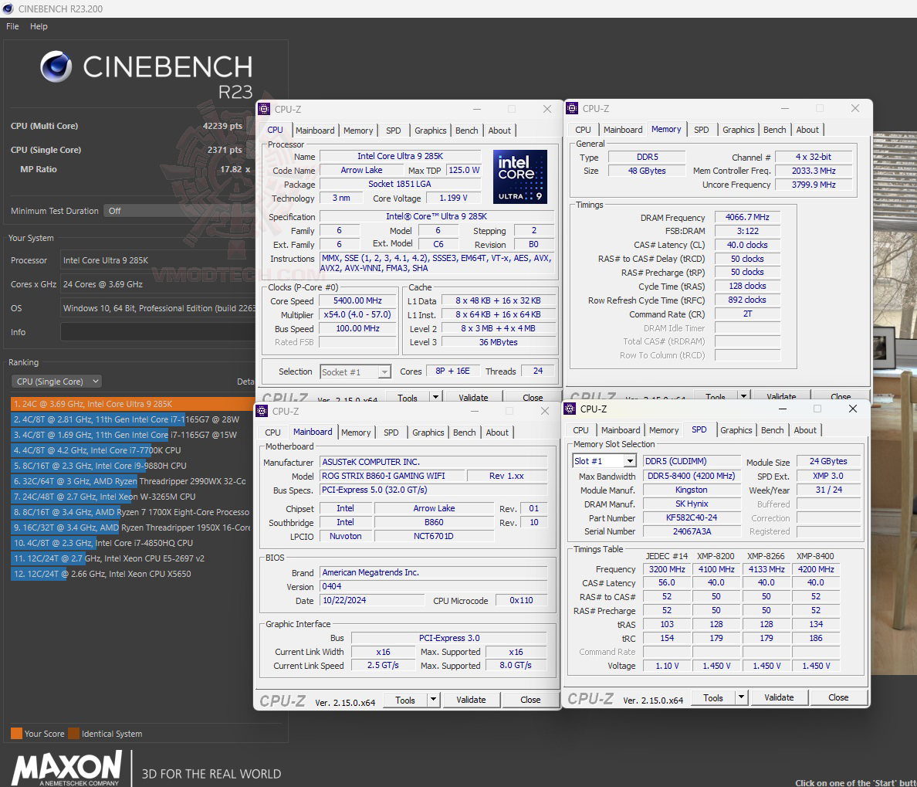Image resolution: width=917 pixels, height=787 pixels.
Task: Click the CPU (Multi Core) 42239 pts score
Action: point(222,126)
